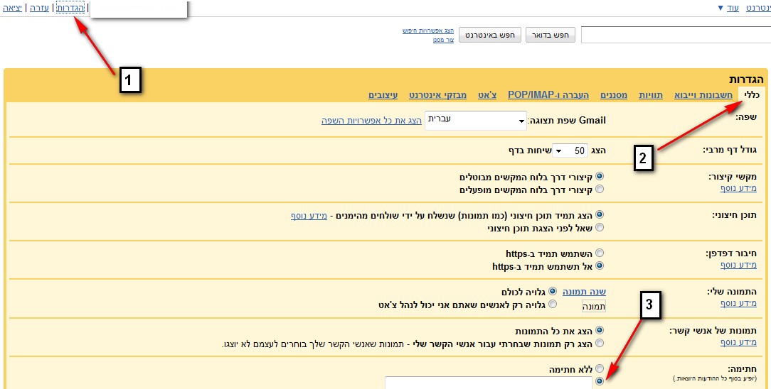
Task: Click מידע נוסף under תמונות של אנשי קשר
Action: tap(738, 342)
